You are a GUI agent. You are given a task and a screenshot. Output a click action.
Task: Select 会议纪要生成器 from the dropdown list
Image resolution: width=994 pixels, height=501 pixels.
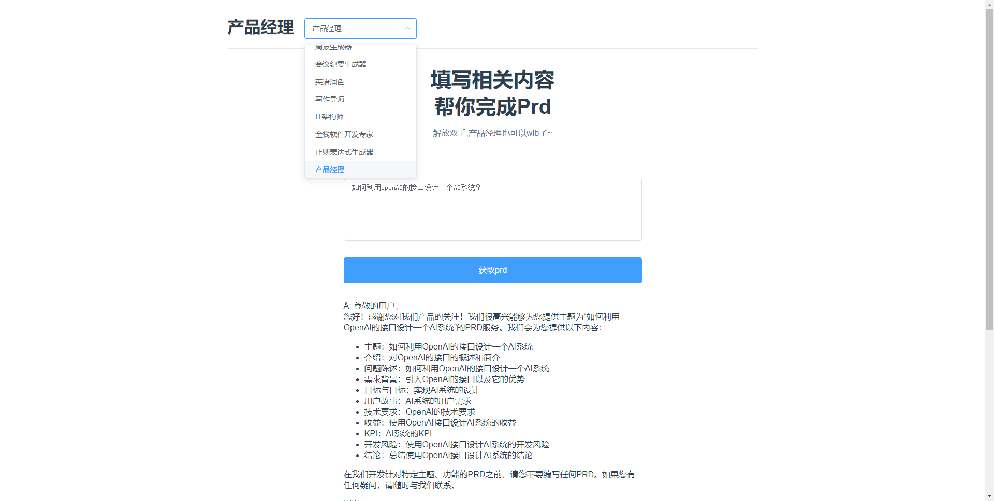coord(341,64)
